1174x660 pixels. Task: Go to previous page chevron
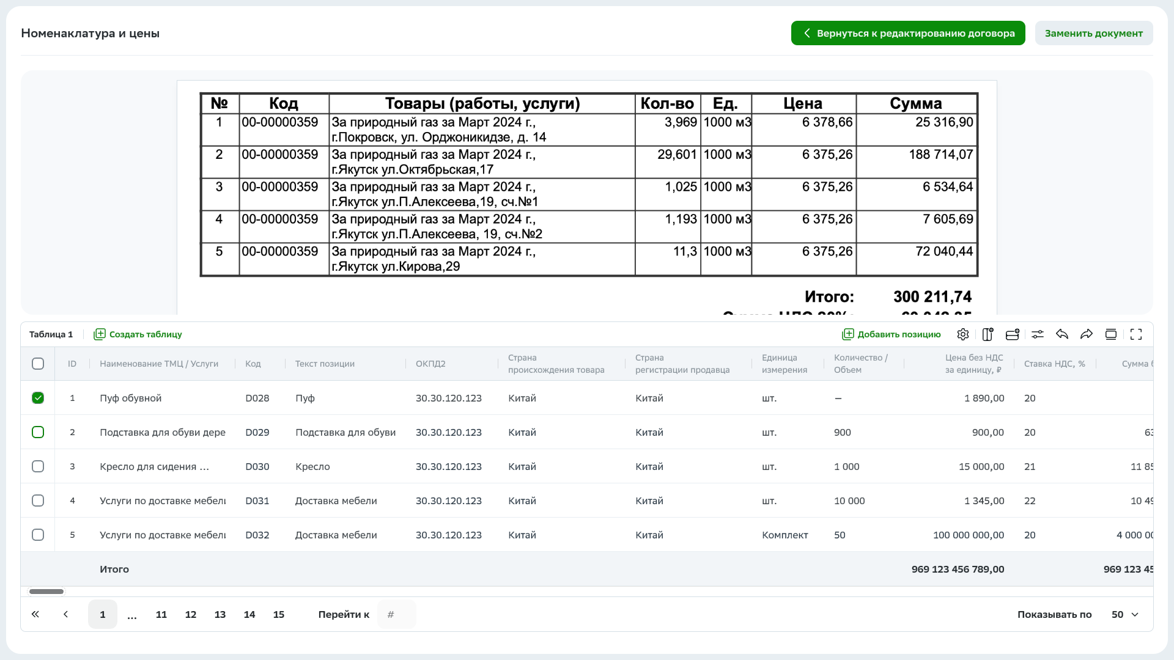[66, 614]
